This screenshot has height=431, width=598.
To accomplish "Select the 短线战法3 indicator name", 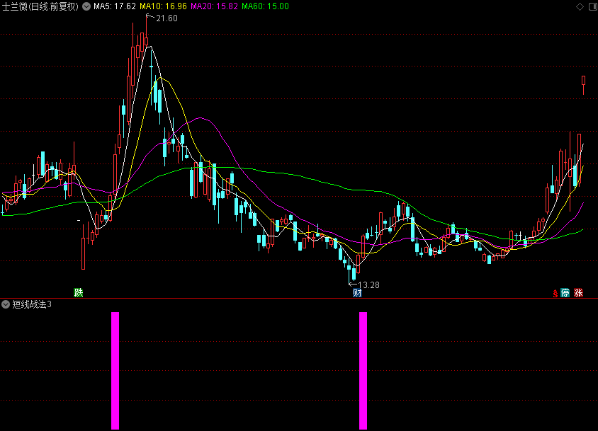I will pyautogui.click(x=32, y=304).
